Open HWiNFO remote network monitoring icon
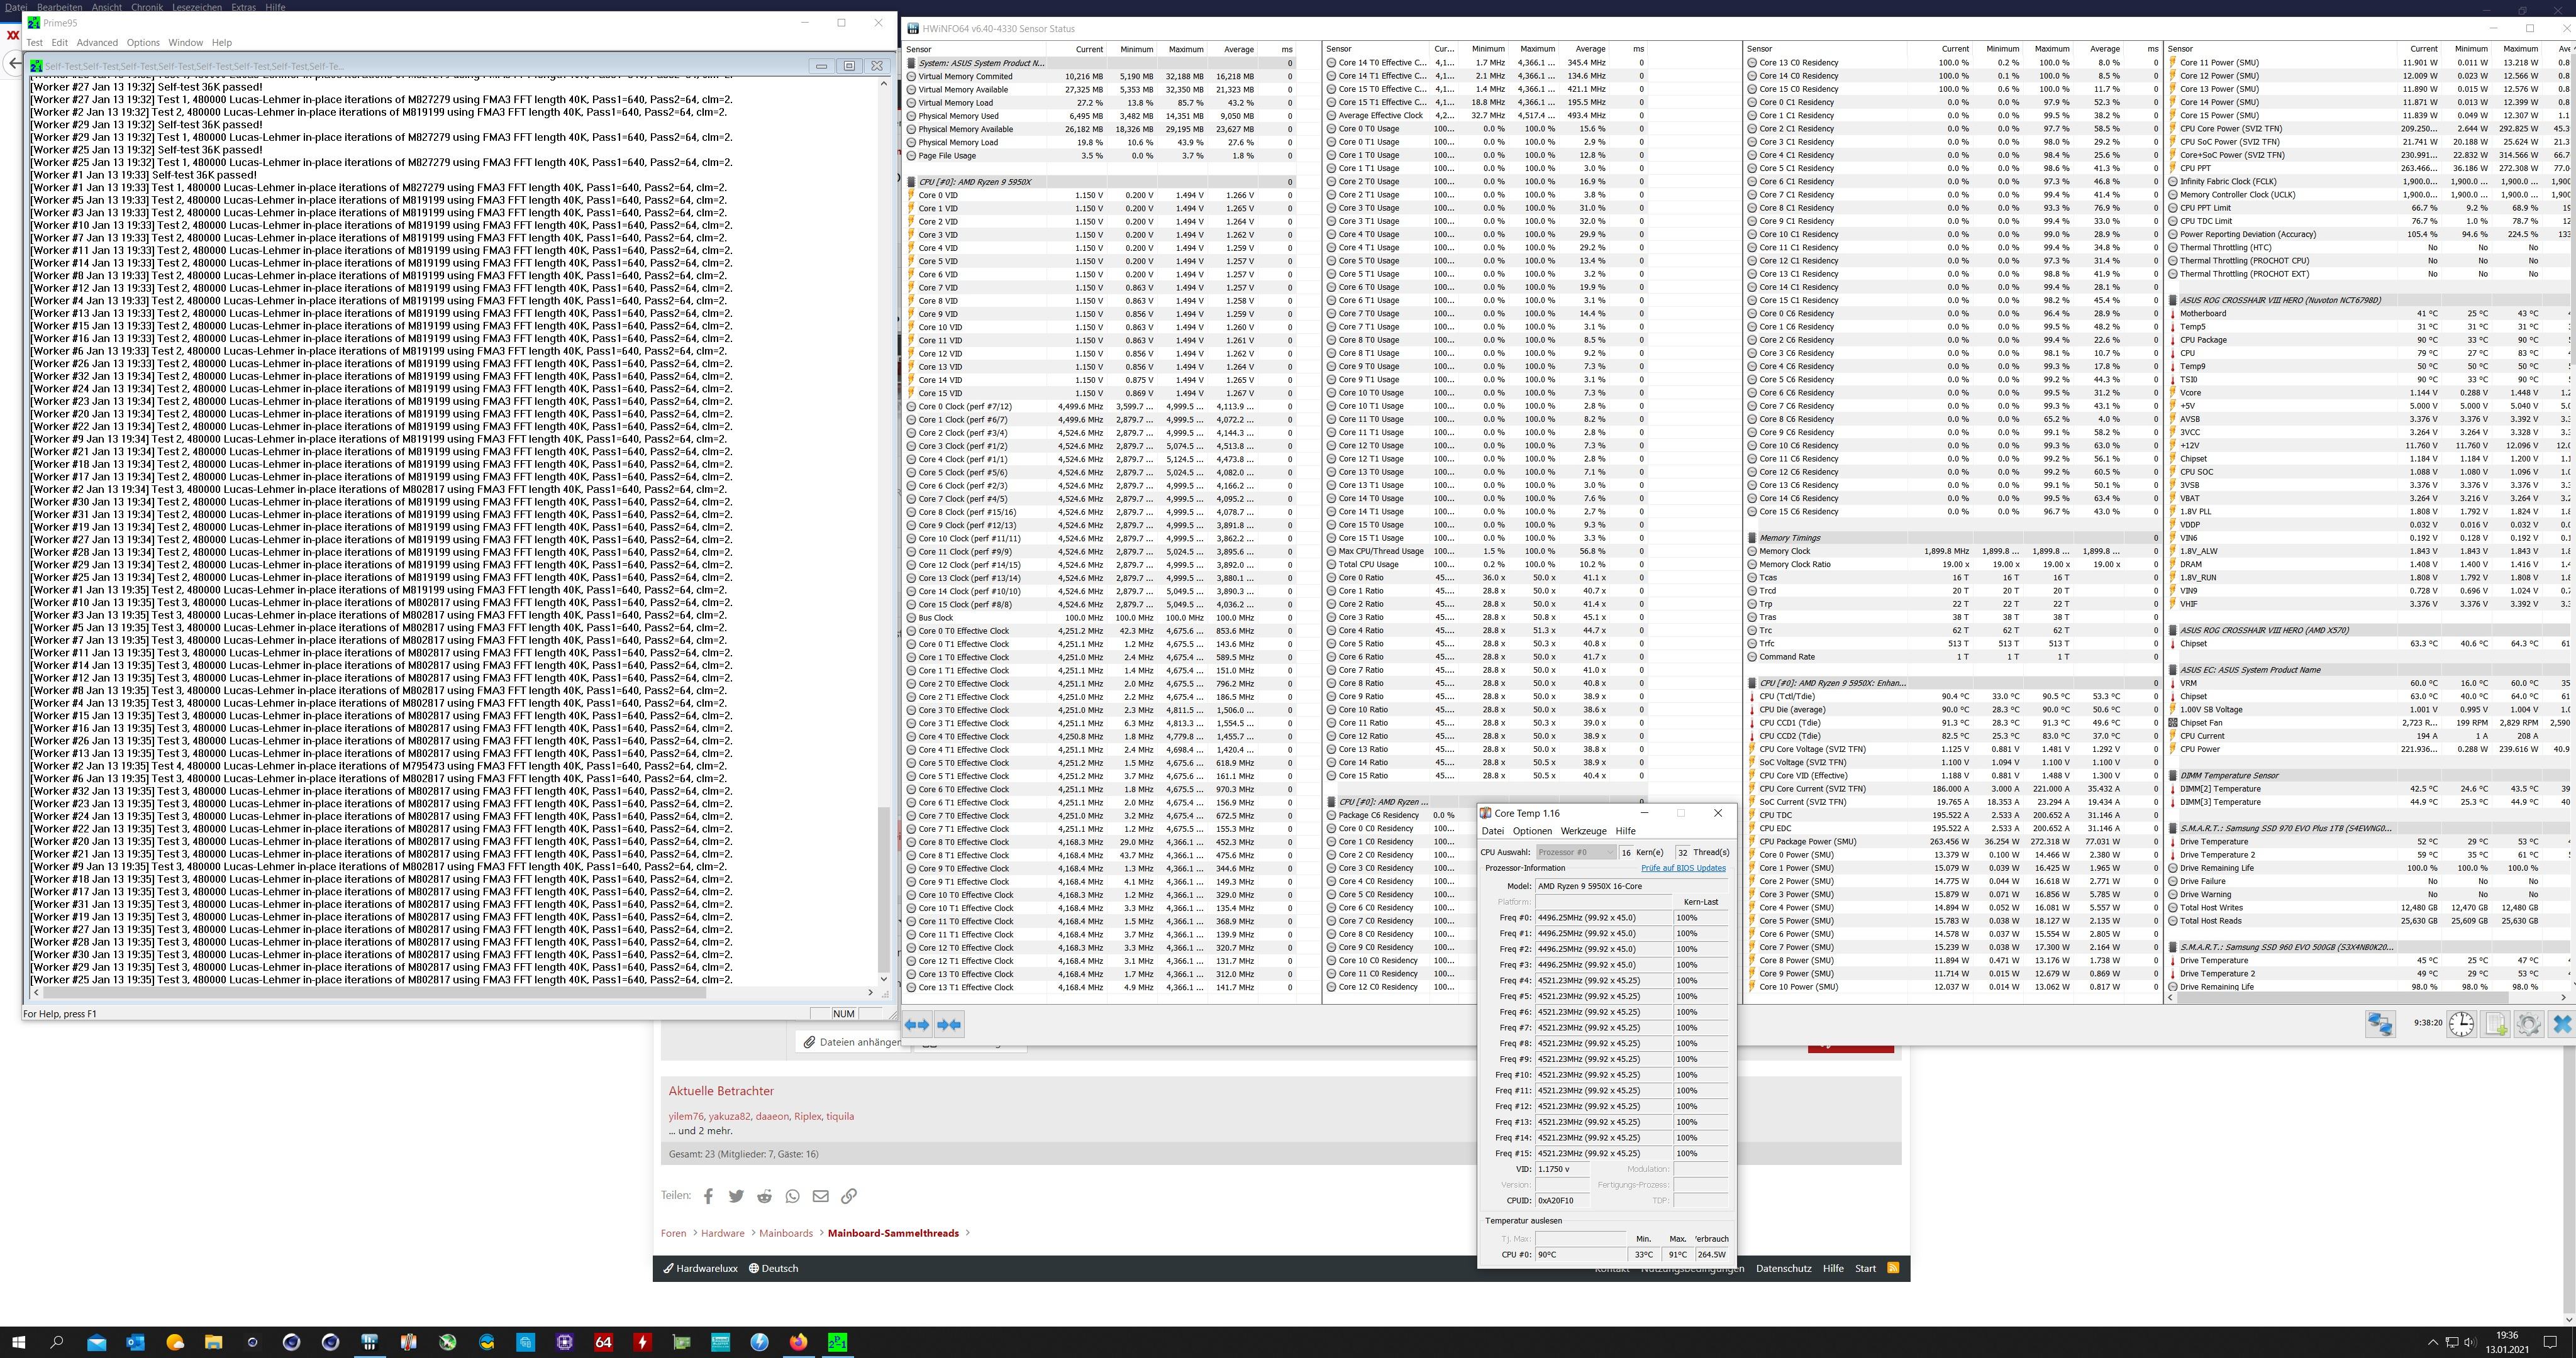 [x=2380, y=1024]
